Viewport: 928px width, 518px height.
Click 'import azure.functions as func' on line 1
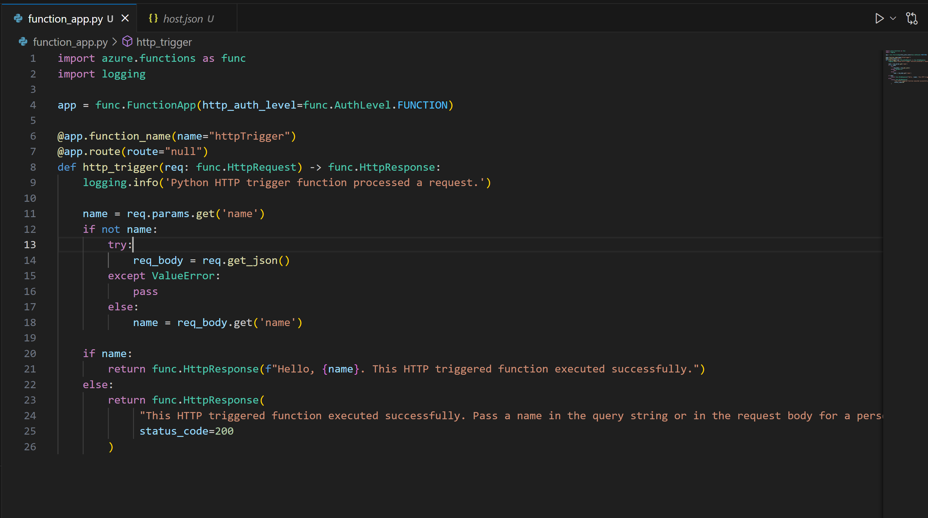coord(152,58)
